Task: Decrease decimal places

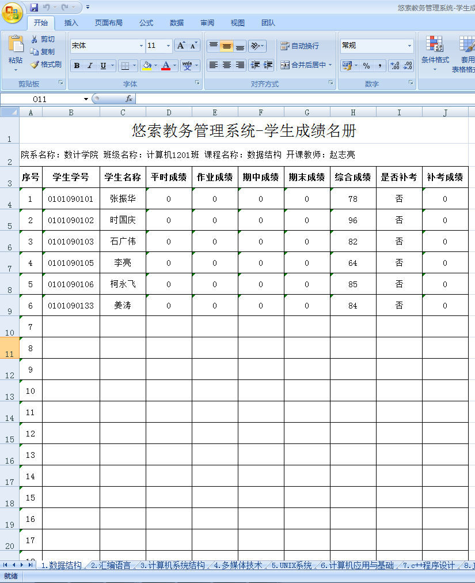Action: coord(408,66)
